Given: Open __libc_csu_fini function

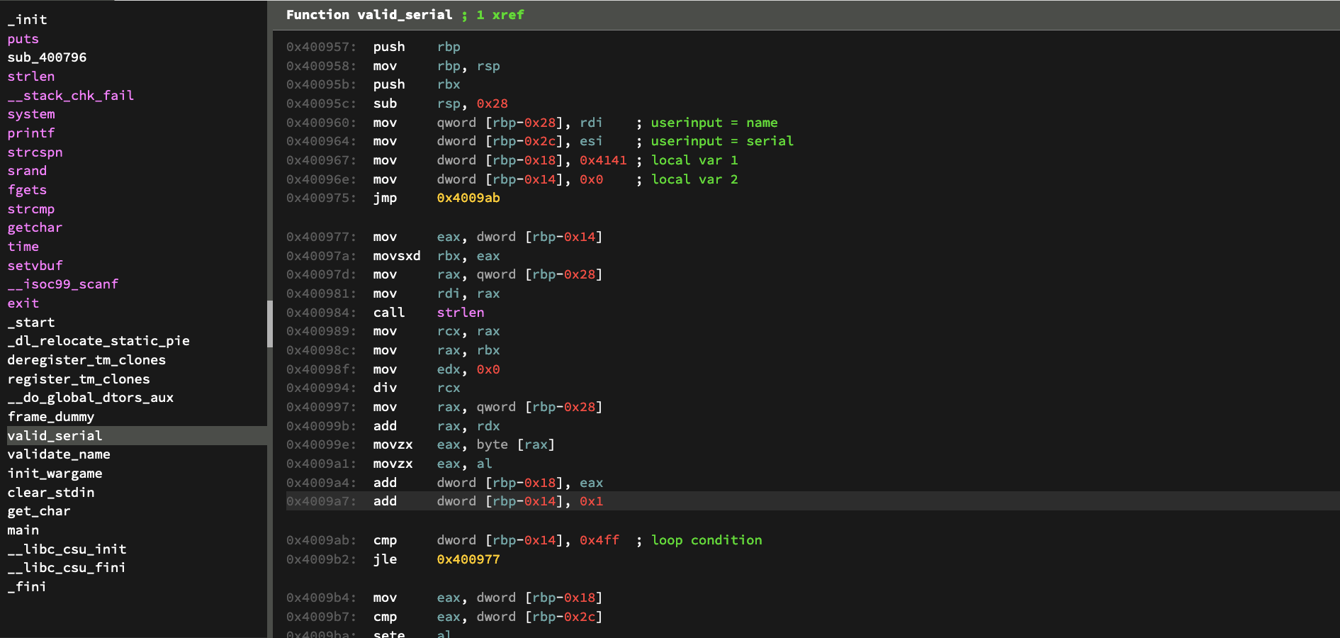Looking at the screenshot, I should [x=67, y=568].
